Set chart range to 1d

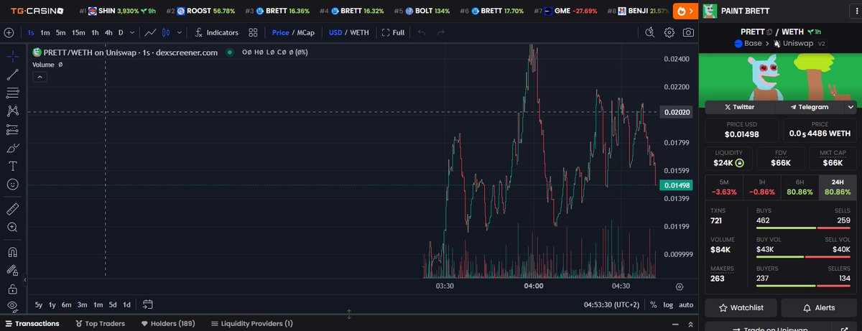127,304
